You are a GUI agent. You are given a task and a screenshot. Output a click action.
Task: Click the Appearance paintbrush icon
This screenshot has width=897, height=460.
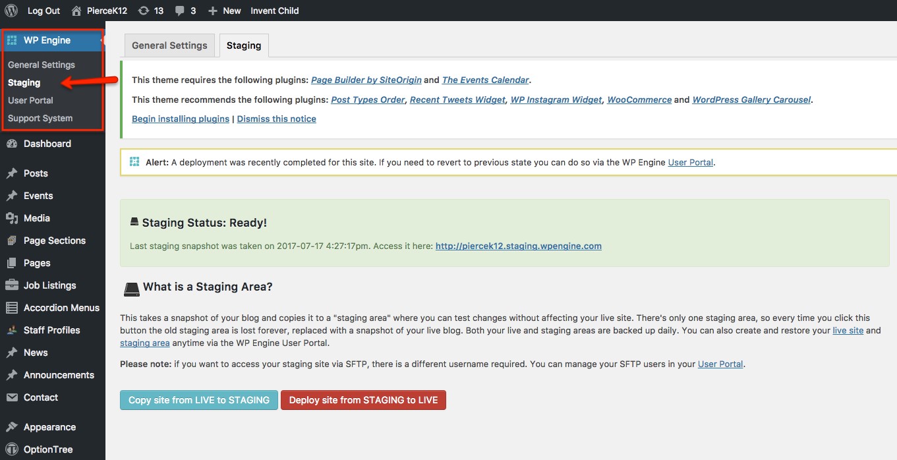pyautogui.click(x=12, y=427)
